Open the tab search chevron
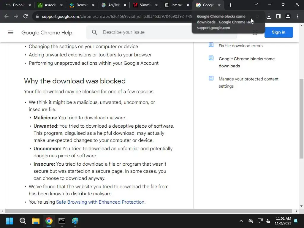304x228 pixels. coord(256,4)
